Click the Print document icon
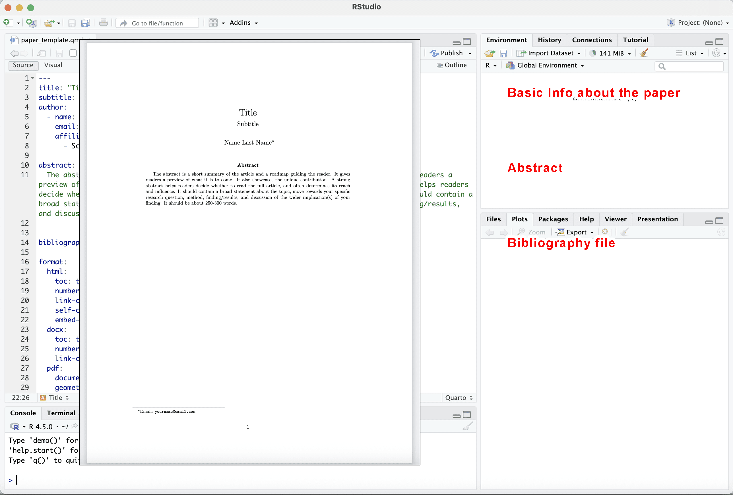733x495 pixels. tap(103, 23)
